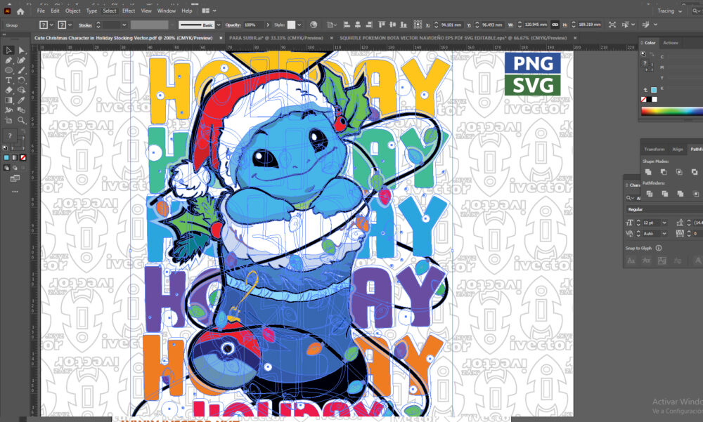Select the Selection tool (black arrow)
Viewport: 703px width, 422px height.
coord(8,50)
